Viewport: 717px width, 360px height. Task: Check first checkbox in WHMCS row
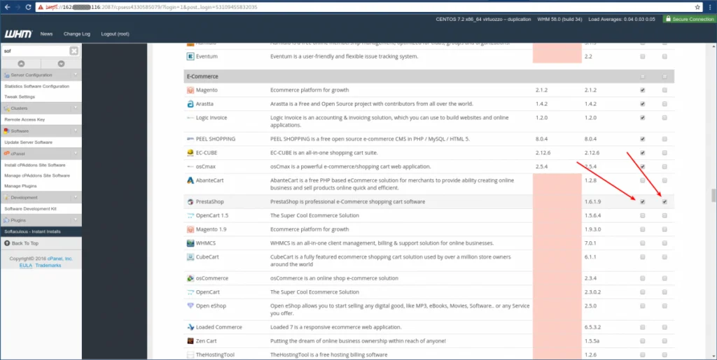(x=643, y=243)
